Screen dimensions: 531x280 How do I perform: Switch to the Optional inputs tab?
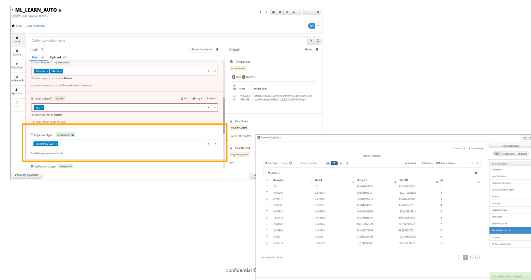point(56,57)
